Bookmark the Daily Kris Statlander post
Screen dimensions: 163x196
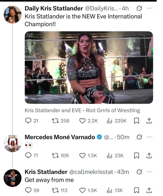137,121
